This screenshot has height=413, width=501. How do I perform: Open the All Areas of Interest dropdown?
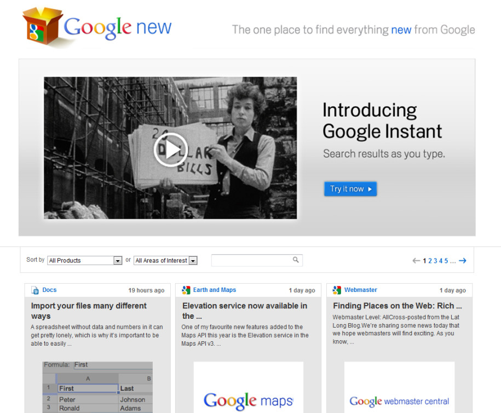coord(165,261)
